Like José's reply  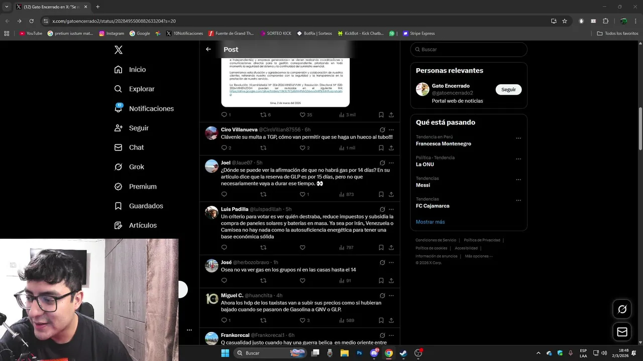(302, 280)
